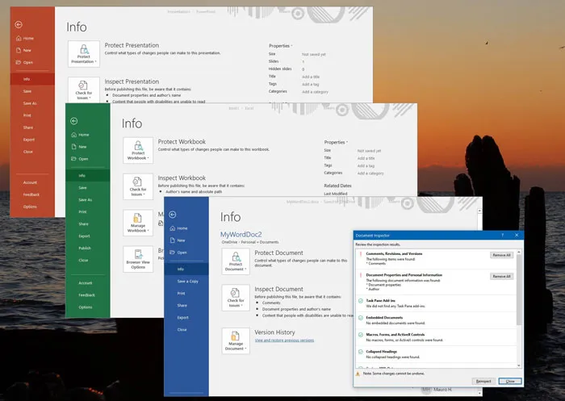565x401 pixels.
Task: Click green check icon beside Collapsed Headings
Action: tap(360, 352)
